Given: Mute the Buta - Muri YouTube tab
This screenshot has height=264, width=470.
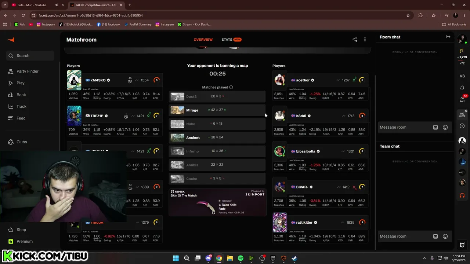Looking at the screenshot, I should [57, 5].
